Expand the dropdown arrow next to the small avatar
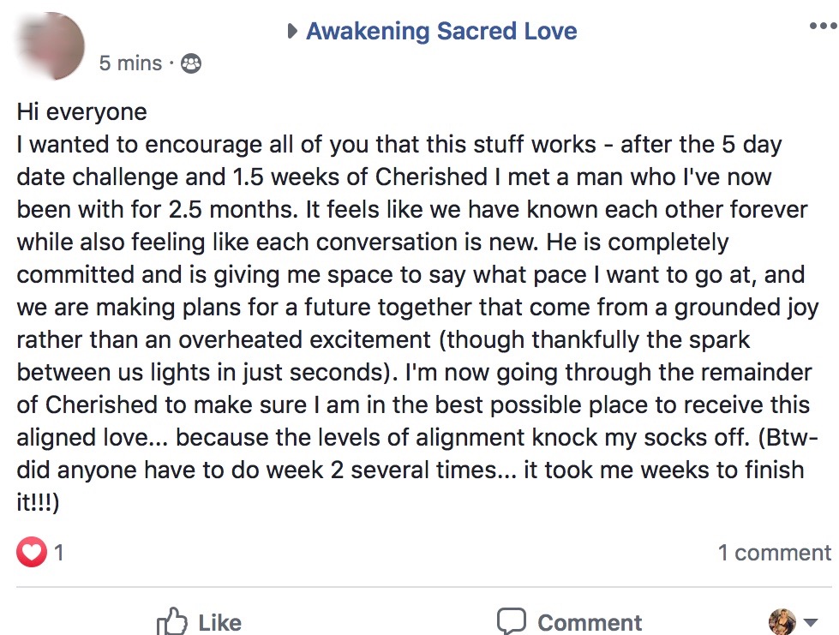Image resolution: width=839 pixels, height=635 pixels. click(x=811, y=622)
